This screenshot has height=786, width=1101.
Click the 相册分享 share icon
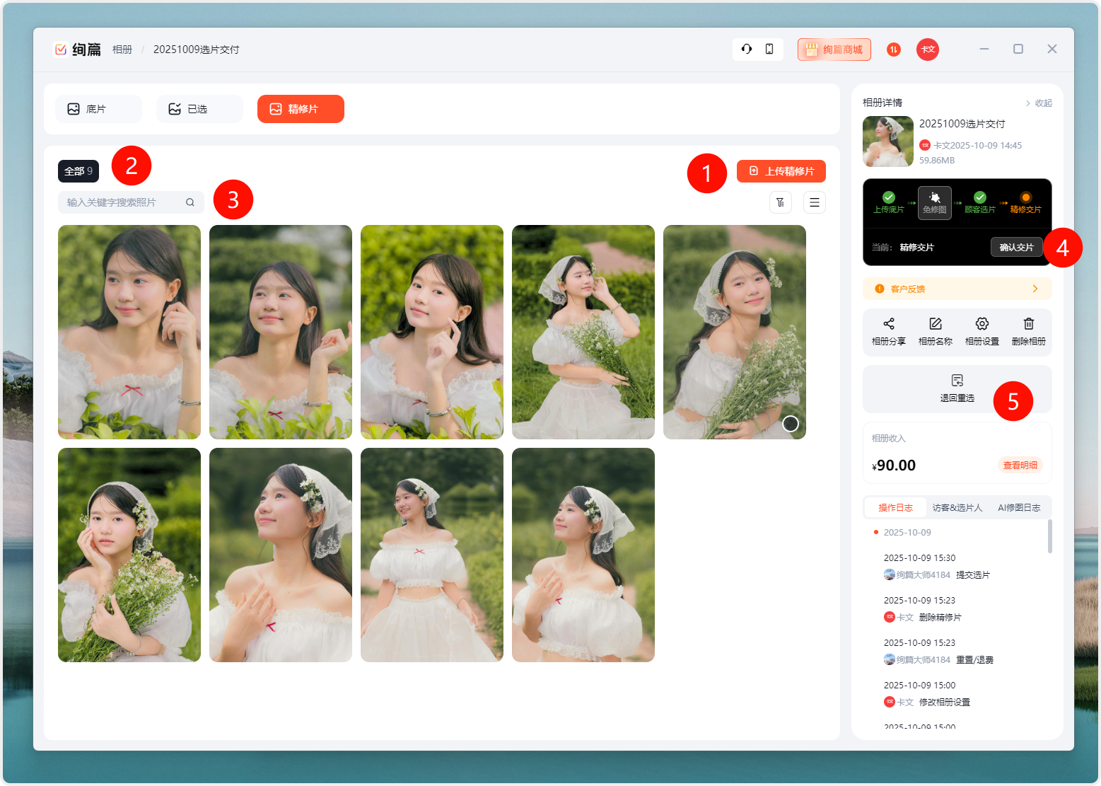[888, 324]
